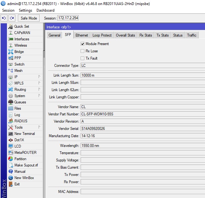This screenshot has height=198, width=205.
Task: Open RADIUS settings
Action: coord(25,121)
